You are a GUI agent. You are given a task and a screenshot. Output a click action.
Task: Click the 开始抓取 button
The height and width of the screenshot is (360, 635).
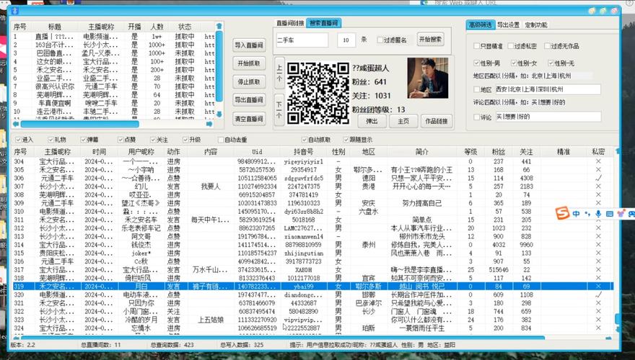(x=249, y=63)
